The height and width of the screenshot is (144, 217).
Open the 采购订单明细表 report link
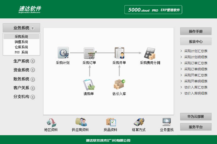(196, 69)
